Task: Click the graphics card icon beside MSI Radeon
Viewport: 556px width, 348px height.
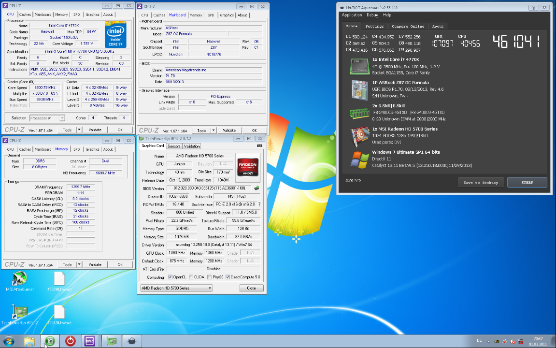Action: pos(359,137)
